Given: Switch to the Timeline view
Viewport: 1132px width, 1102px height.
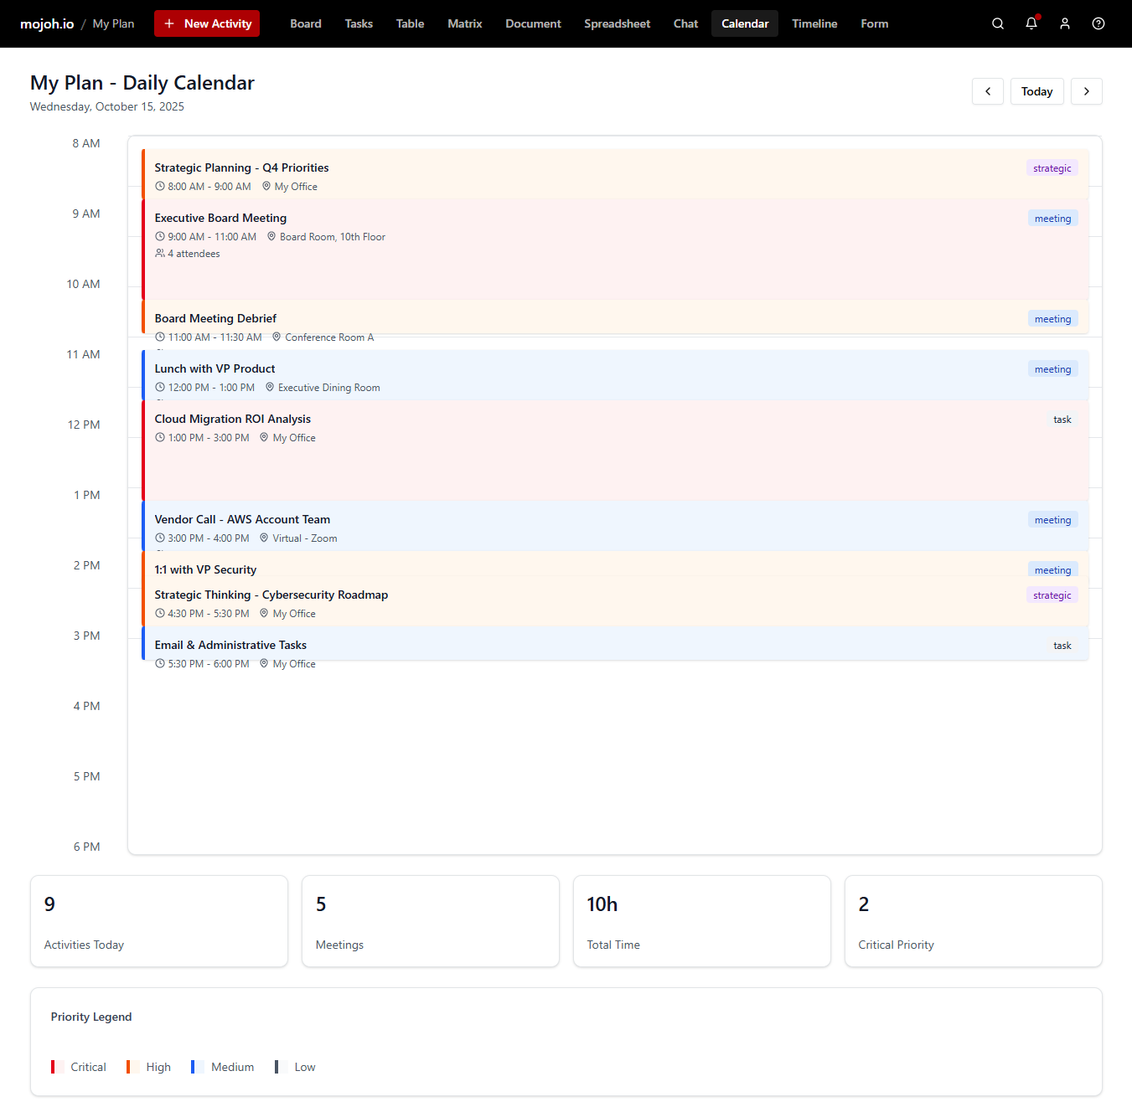Looking at the screenshot, I should pyautogui.click(x=814, y=23).
